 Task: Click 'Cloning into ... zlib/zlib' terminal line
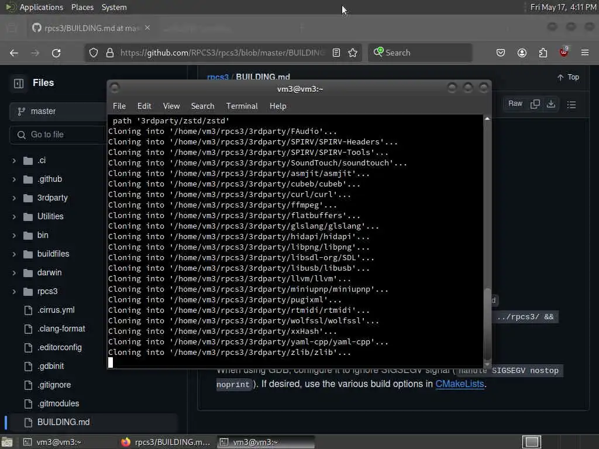coord(229,353)
